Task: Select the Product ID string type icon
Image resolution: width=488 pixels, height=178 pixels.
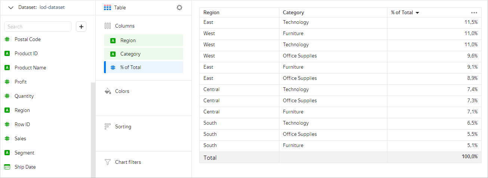Action: tap(7, 53)
